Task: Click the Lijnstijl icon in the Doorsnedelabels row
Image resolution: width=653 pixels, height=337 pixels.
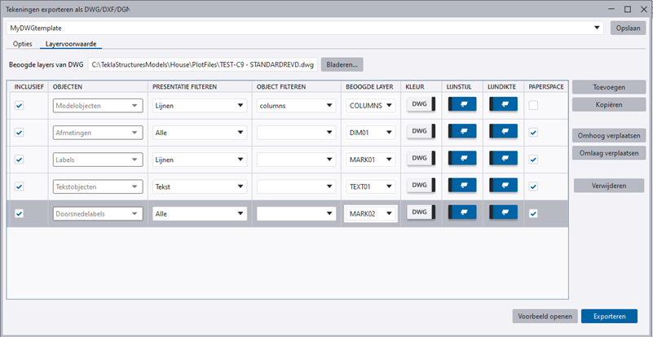Action: coord(463,213)
